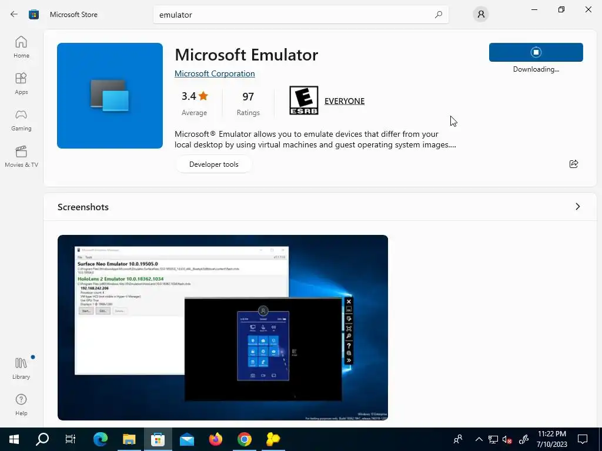Open the notification center icon

pyautogui.click(x=583, y=439)
